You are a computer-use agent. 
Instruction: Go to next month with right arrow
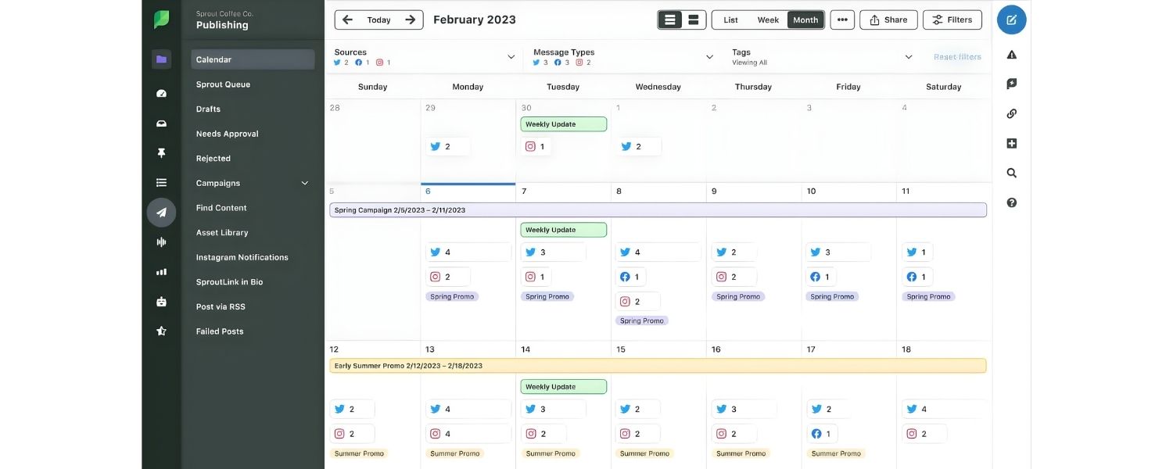click(x=410, y=20)
